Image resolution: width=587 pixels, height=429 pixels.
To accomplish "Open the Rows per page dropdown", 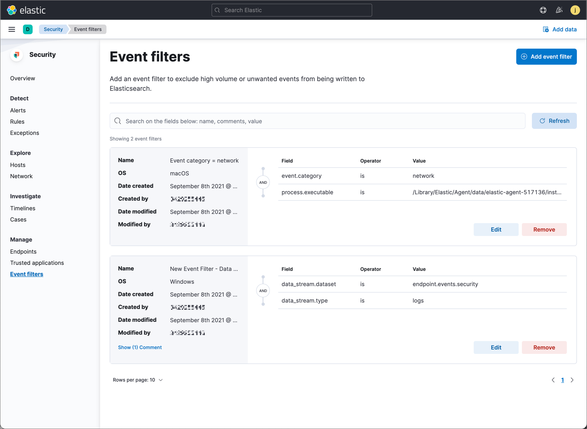I will point(138,380).
